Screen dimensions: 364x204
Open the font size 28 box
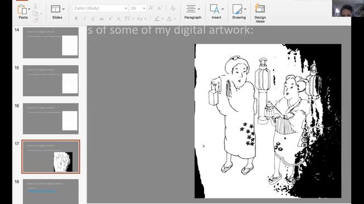click(138, 8)
